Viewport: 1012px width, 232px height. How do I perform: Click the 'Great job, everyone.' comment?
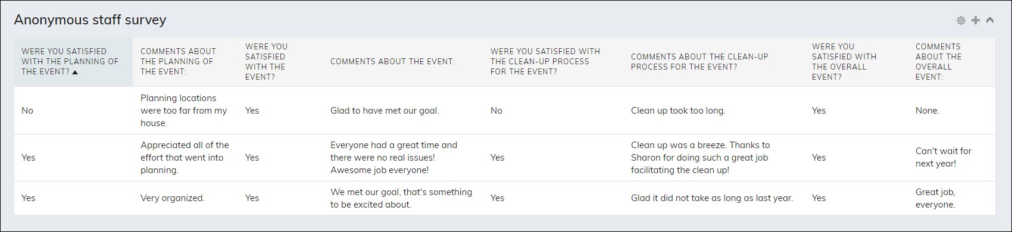pyautogui.click(x=951, y=198)
